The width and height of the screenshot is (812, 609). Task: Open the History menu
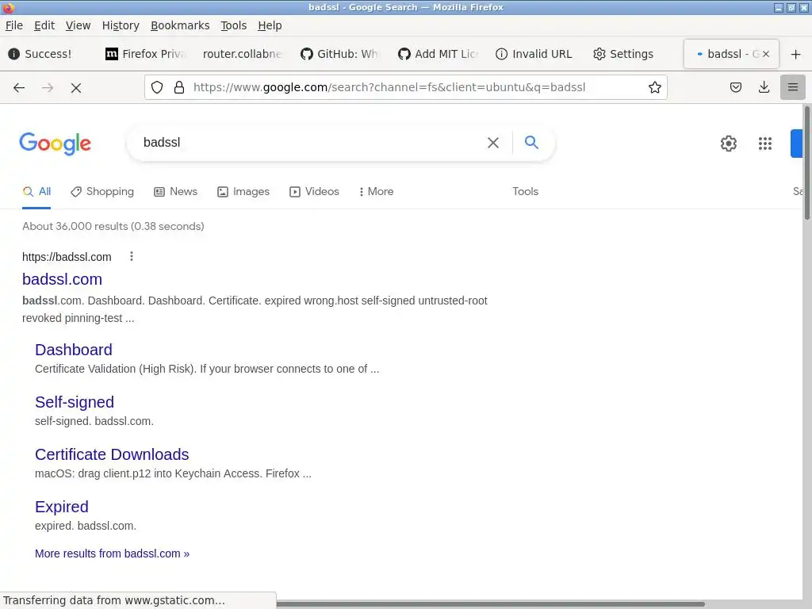point(121,25)
